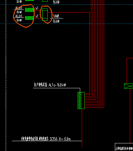Click the 16kW value under 1AW1

[x=56, y=21]
